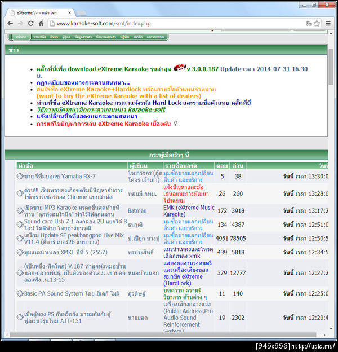Open the green italic karaoke-soft registration link
This screenshot has width=338, height=352.
[101, 109]
